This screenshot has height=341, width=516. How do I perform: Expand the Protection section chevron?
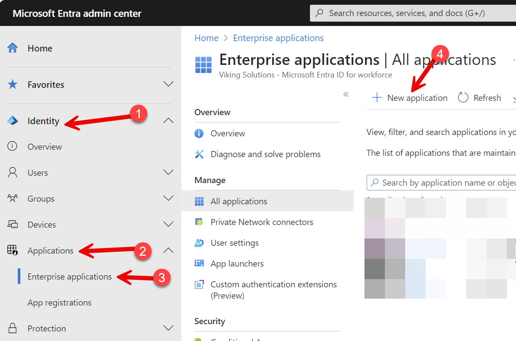coord(168,328)
